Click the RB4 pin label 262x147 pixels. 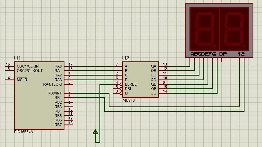[x=58, y=111]
